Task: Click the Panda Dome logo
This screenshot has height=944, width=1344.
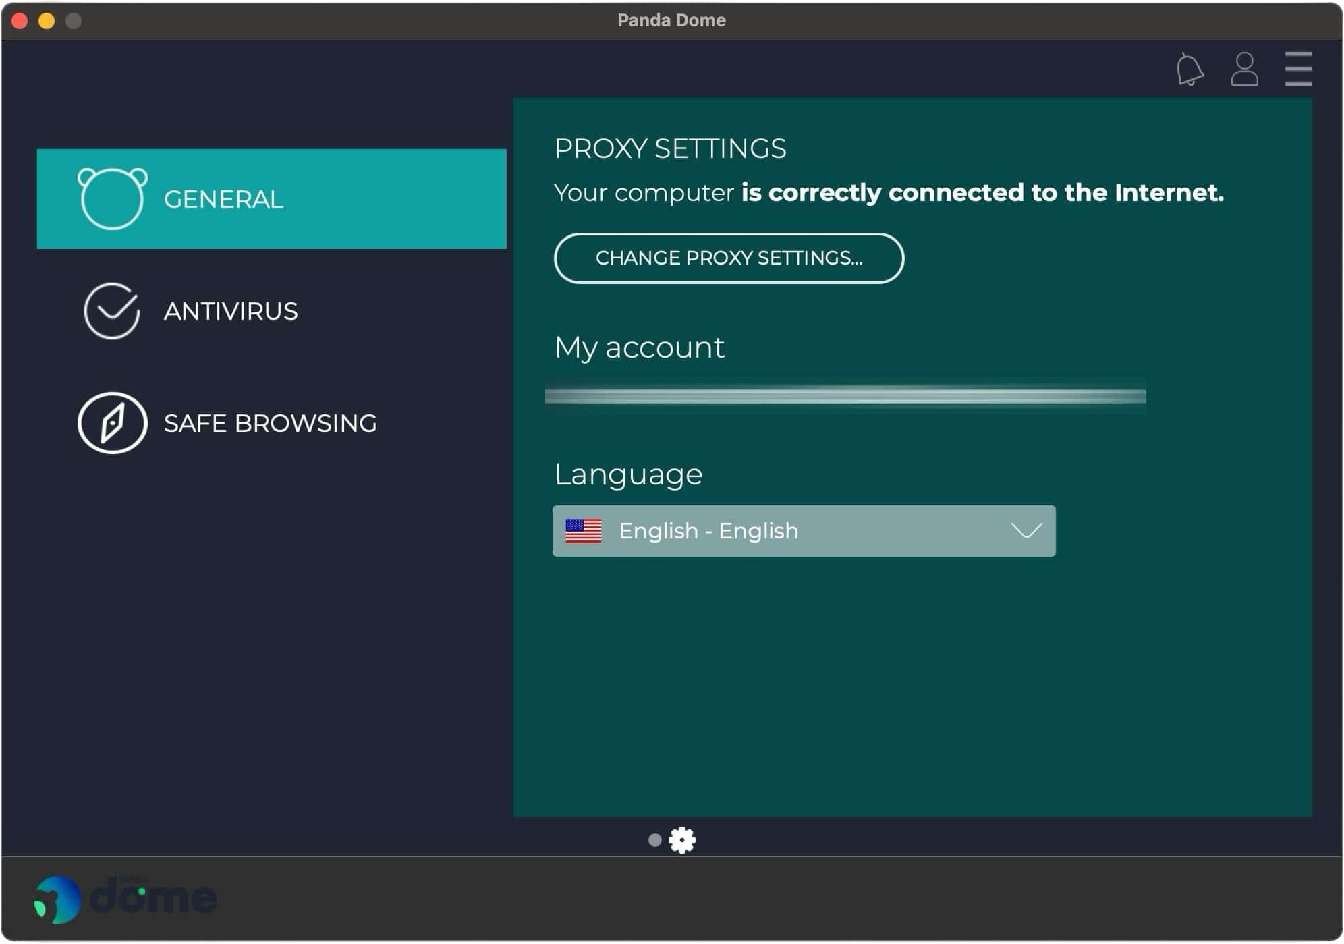Action: tap(125, 899)
